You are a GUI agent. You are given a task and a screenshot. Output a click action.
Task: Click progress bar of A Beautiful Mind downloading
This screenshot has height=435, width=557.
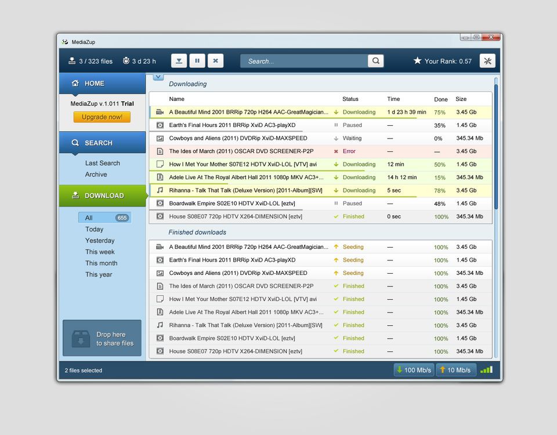coord(283,118)
